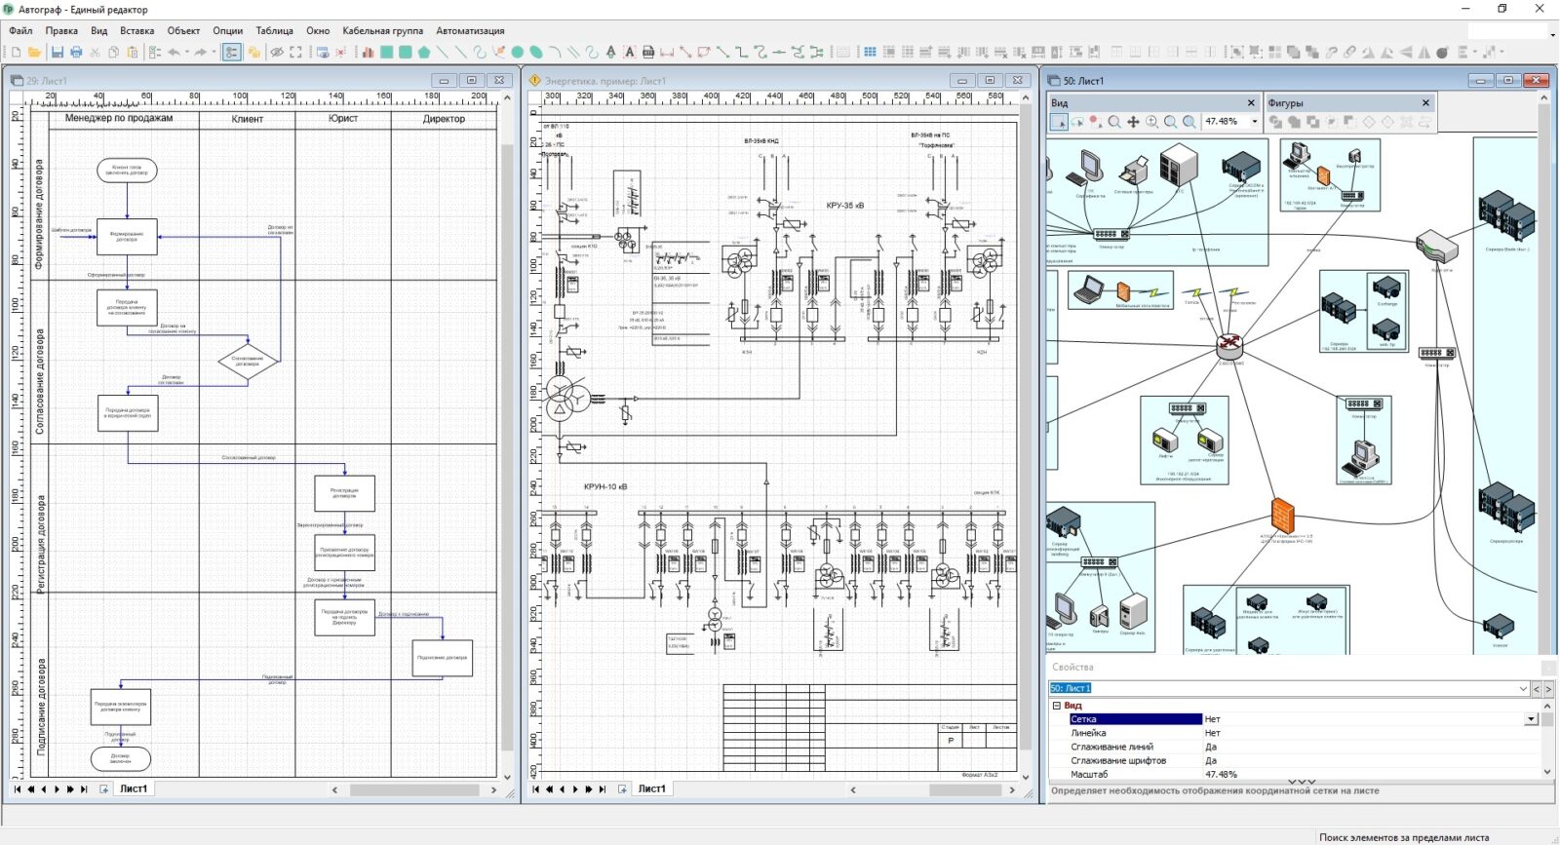Open the 47.48% zoom dropdown
The width and height of the screenshot is (1560, 845).
coord(1254,122)
